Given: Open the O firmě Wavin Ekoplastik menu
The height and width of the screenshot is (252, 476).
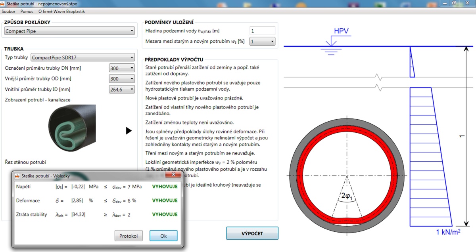Looking at the screenshot, I should (x=61, y=11).
